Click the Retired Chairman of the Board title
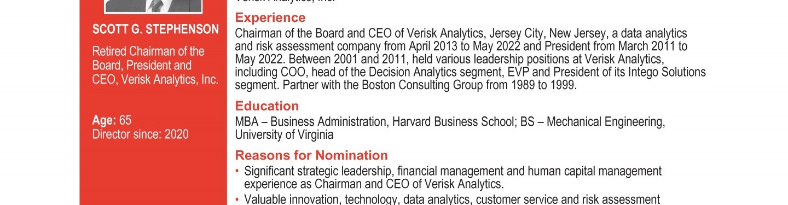This screenshot has height=205, width=788. 148,58
